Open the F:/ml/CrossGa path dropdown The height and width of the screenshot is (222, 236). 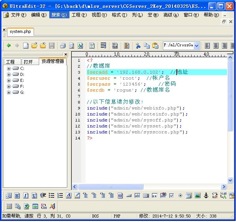click(x=196, y=46)
